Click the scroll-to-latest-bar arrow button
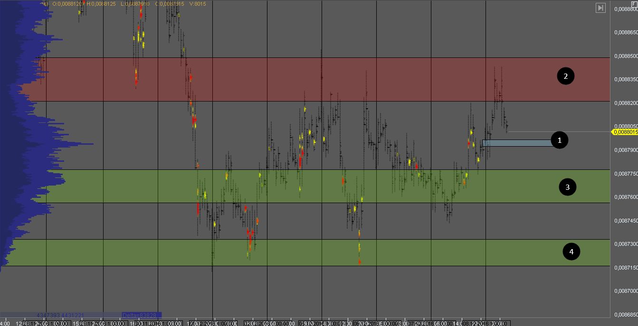638x326 pixels. pos(600,8)
